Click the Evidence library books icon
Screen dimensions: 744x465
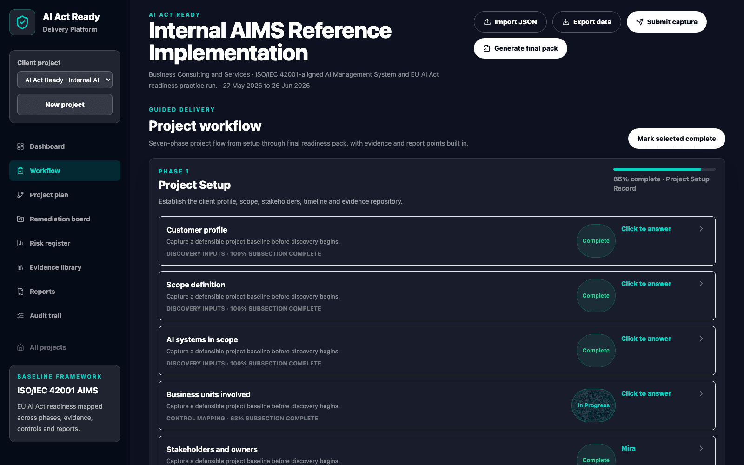(x=20, y=267)
